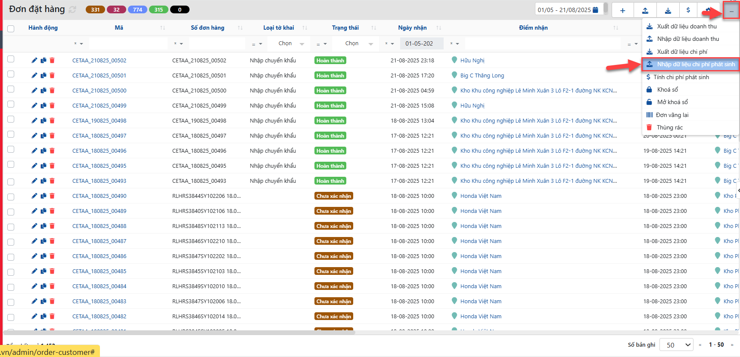Check row CETAA_210825_00500 checkbox
This screenshot has height=357, width=740.
click(x=11, y=89)
